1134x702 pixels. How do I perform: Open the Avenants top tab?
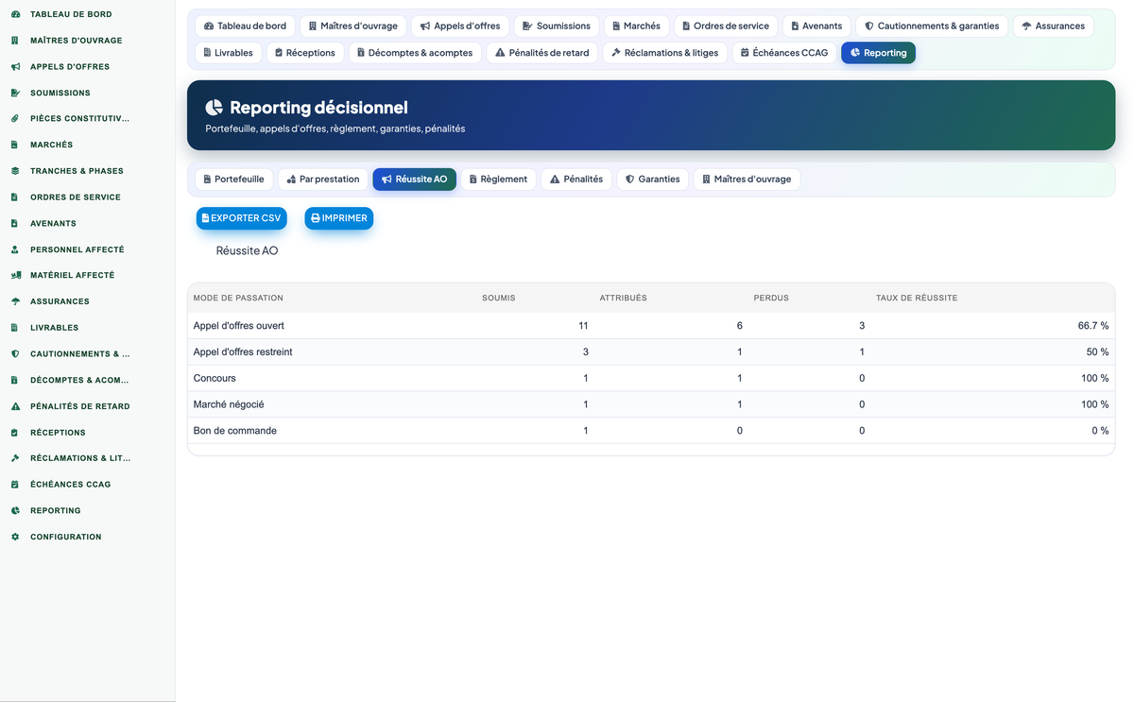[816, 26]
